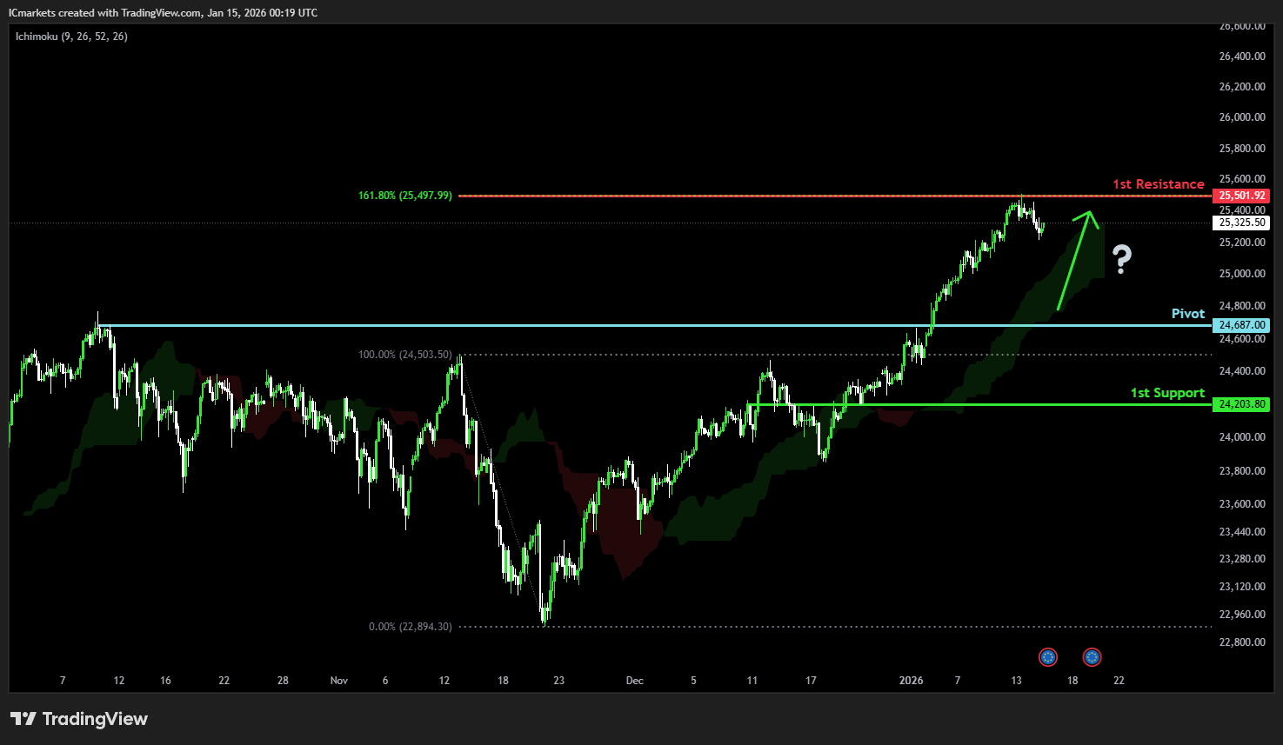This screenshot has width=1283, height=745.
Task: Click the green 24,203.80 support price tag
Action: tap(1241, 404)
